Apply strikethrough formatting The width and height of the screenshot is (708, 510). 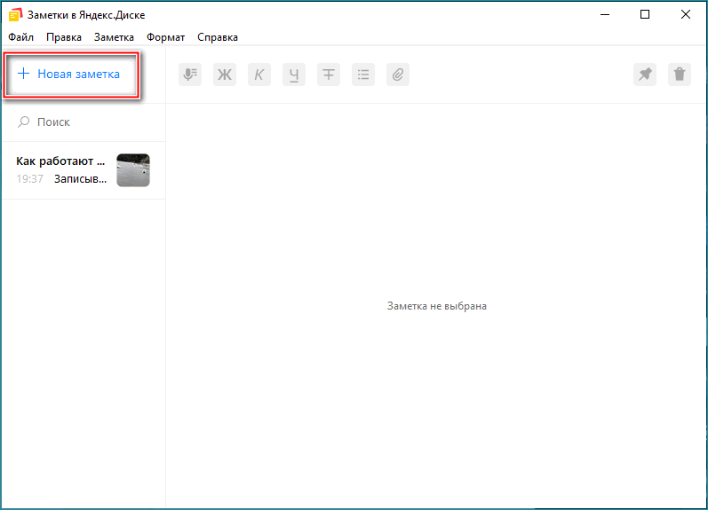(329, 75)
